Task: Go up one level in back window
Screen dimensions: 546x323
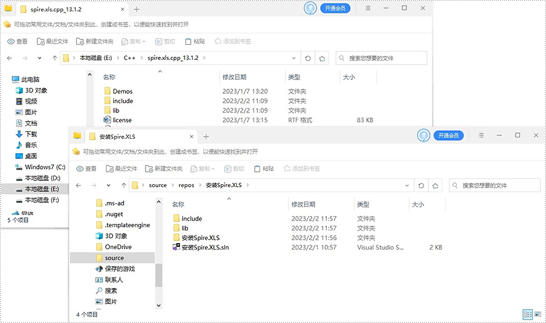Action: point(54,58)
